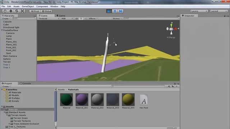Select the purple Material_001 thumbnail
Image resolution: width=230 pixels, height=129 pixels.
coord(82,100)
